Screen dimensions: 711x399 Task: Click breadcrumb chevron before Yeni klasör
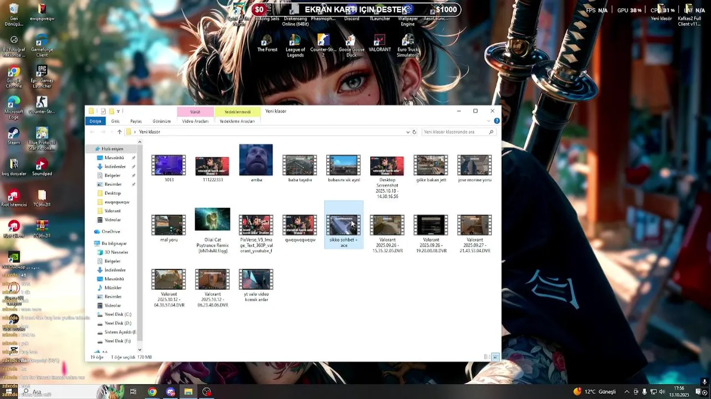[x=135, y=132]
